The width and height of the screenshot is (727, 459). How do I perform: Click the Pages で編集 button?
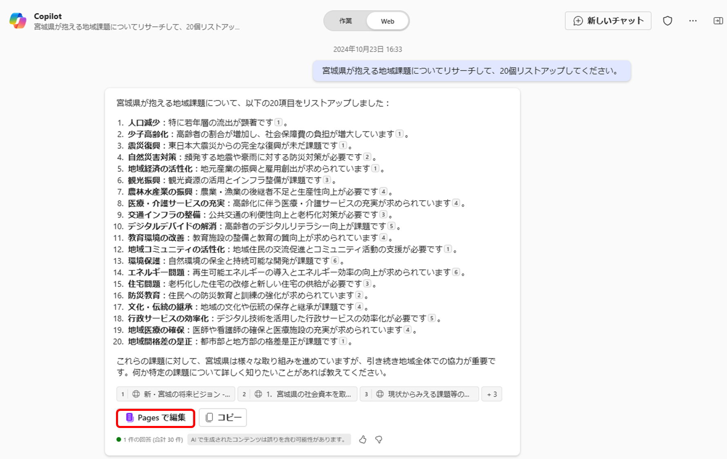point(156,418)
